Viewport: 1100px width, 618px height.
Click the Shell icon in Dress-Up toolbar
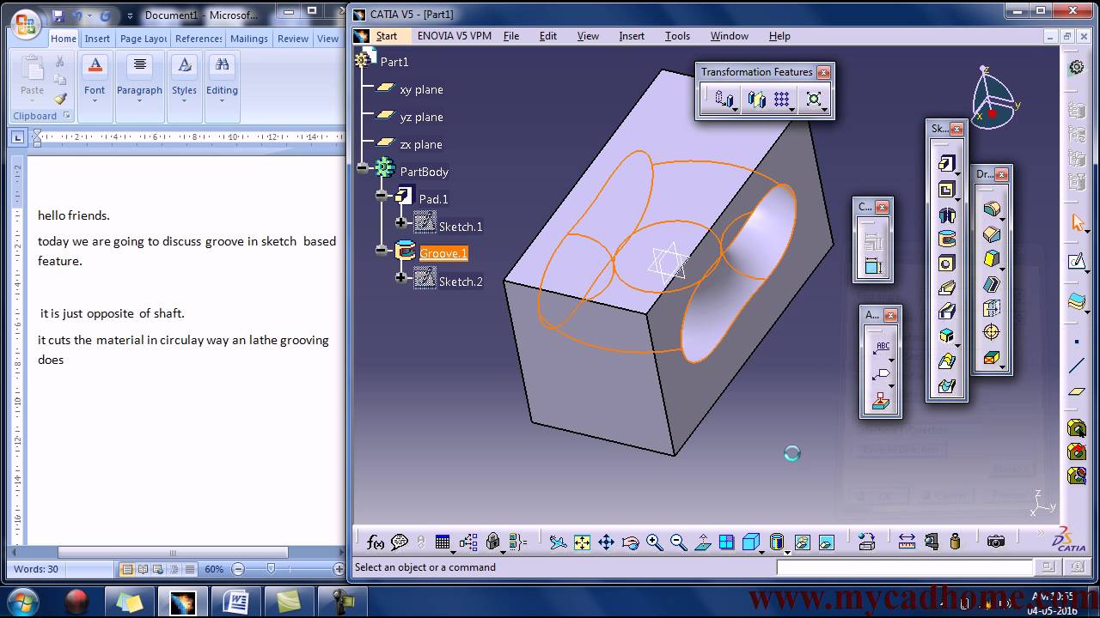click(x=991, y=283)
